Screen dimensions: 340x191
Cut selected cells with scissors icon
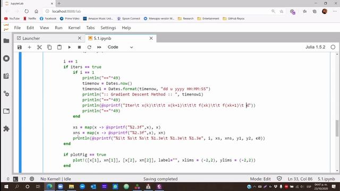[x=39, y=47]
